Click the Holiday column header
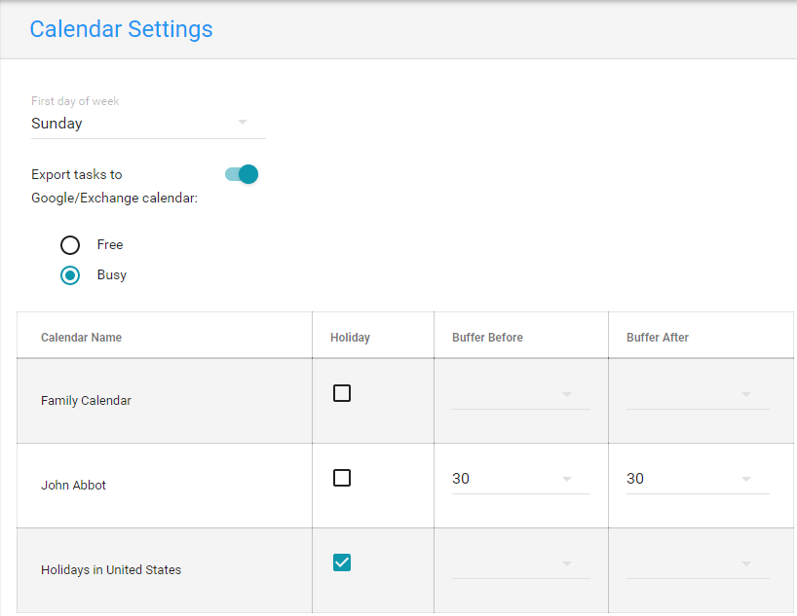Screen dimensions: 797x616 tap(350, 338)
